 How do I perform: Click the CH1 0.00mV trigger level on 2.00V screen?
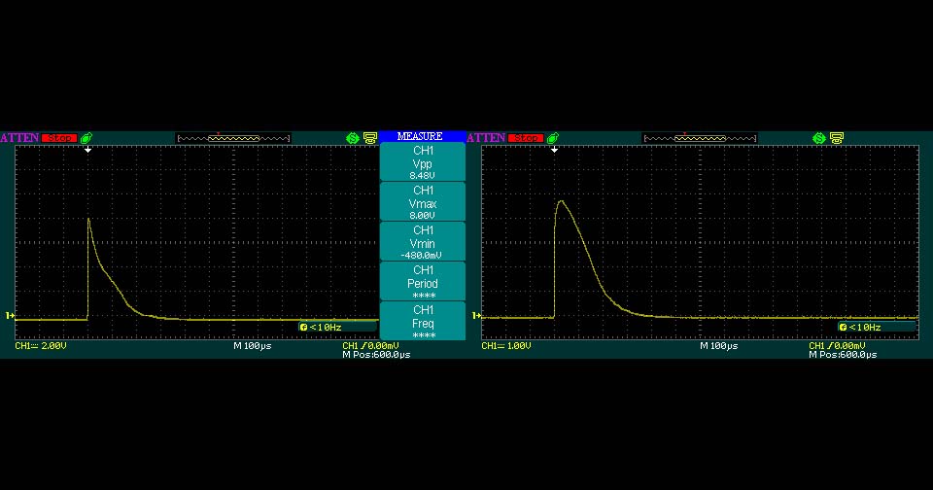point(370,346)
